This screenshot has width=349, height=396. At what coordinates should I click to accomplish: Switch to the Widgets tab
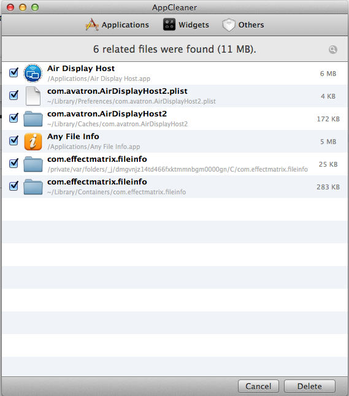(186, 25)
